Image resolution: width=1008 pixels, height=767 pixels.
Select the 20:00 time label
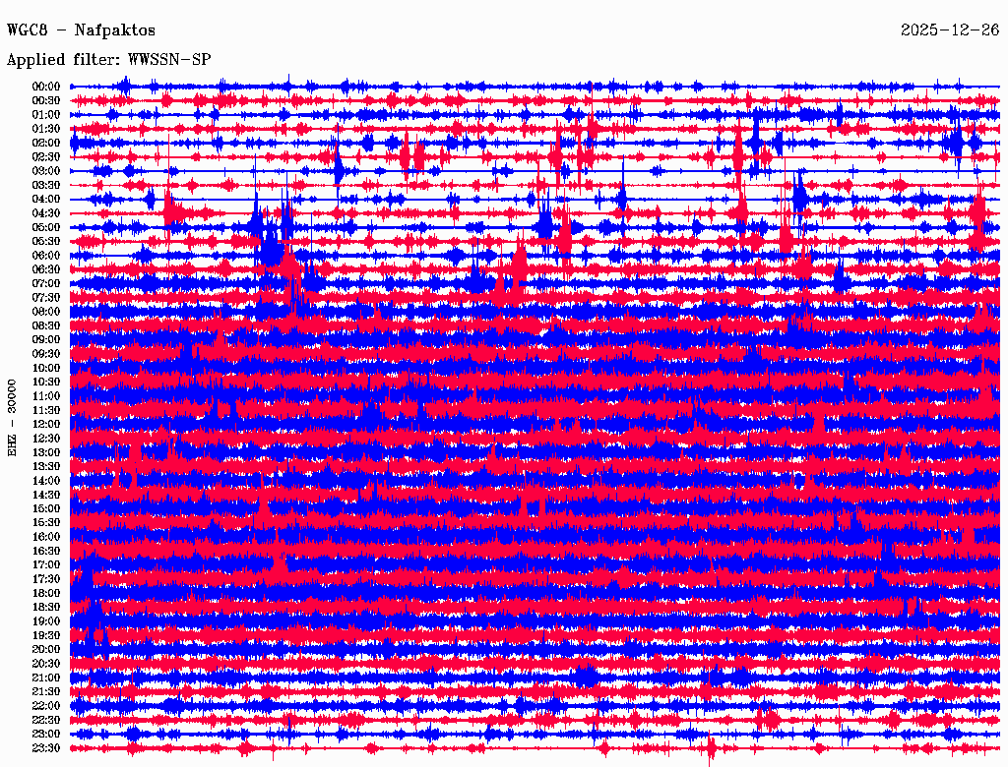pos(46,649)
